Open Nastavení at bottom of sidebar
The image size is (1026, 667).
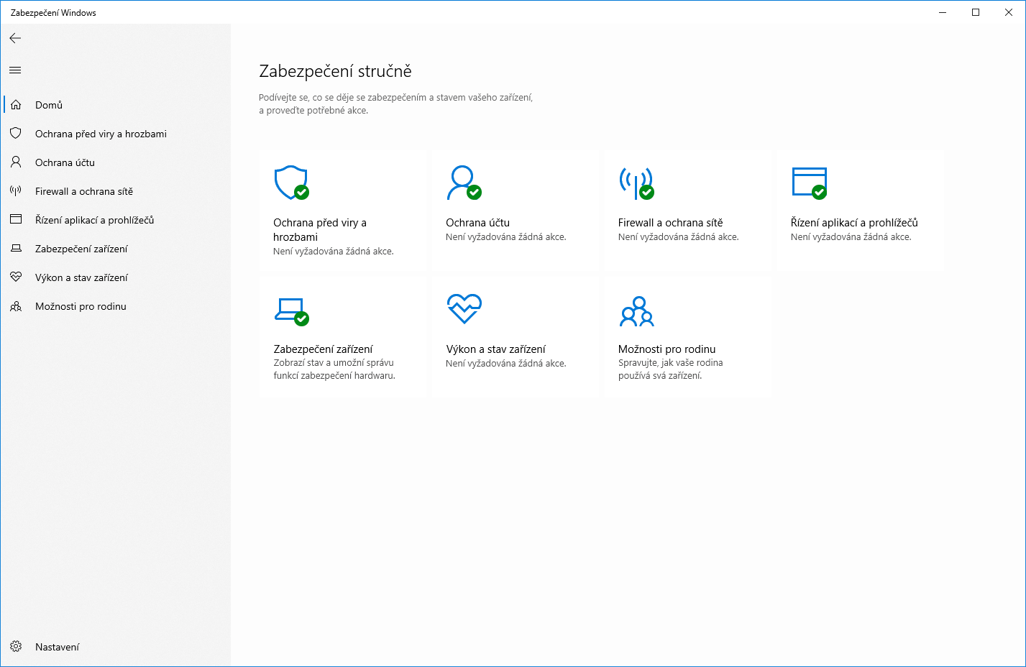click(116, 647)
